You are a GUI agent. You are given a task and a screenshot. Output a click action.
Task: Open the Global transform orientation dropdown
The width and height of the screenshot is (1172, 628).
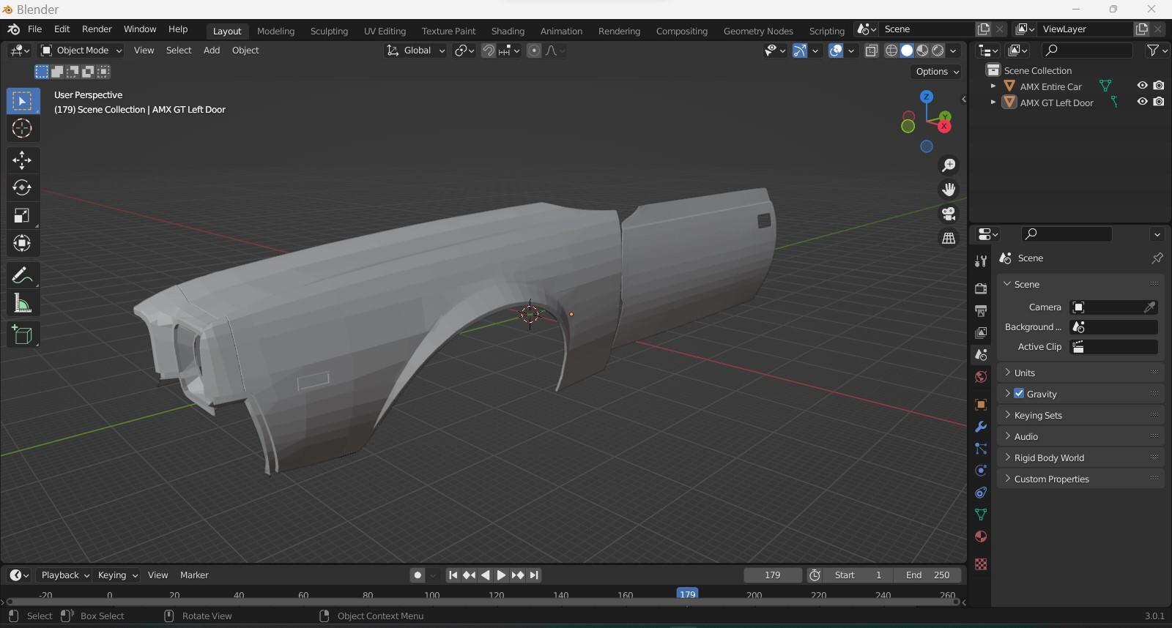coord(415,51)
